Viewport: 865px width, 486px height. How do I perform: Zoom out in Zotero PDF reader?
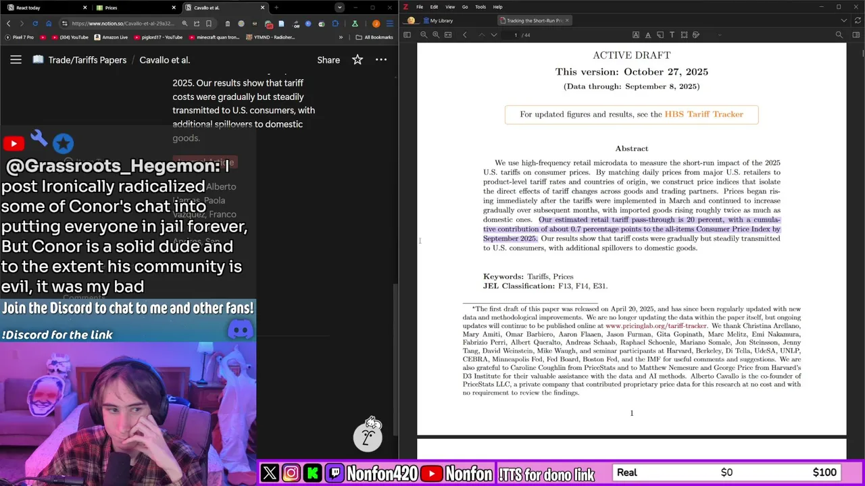point(424,34)
